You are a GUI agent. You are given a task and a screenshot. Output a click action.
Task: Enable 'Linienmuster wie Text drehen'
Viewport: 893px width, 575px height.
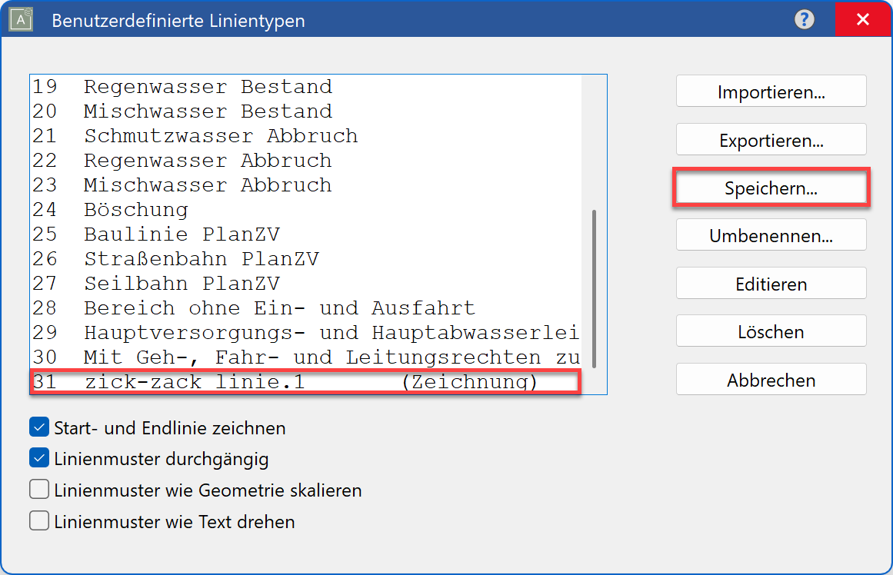coord(38,520)
